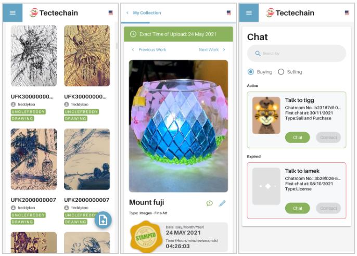
Task: Click the Contract button for tigg
Action: pos(328,137)
